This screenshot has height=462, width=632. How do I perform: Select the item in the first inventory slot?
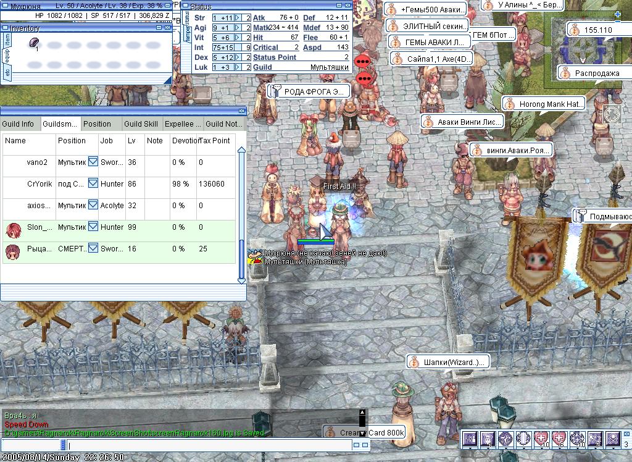(35, 44)
